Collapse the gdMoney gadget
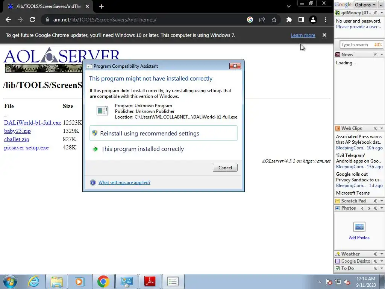This screenshot has width=385, height=289. pyautogui.click(x=375, y=13)
